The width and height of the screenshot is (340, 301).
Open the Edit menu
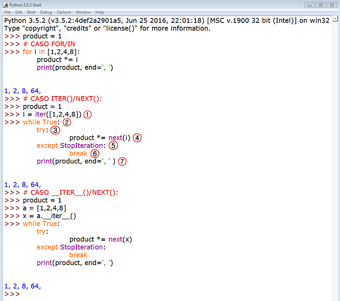19,12
